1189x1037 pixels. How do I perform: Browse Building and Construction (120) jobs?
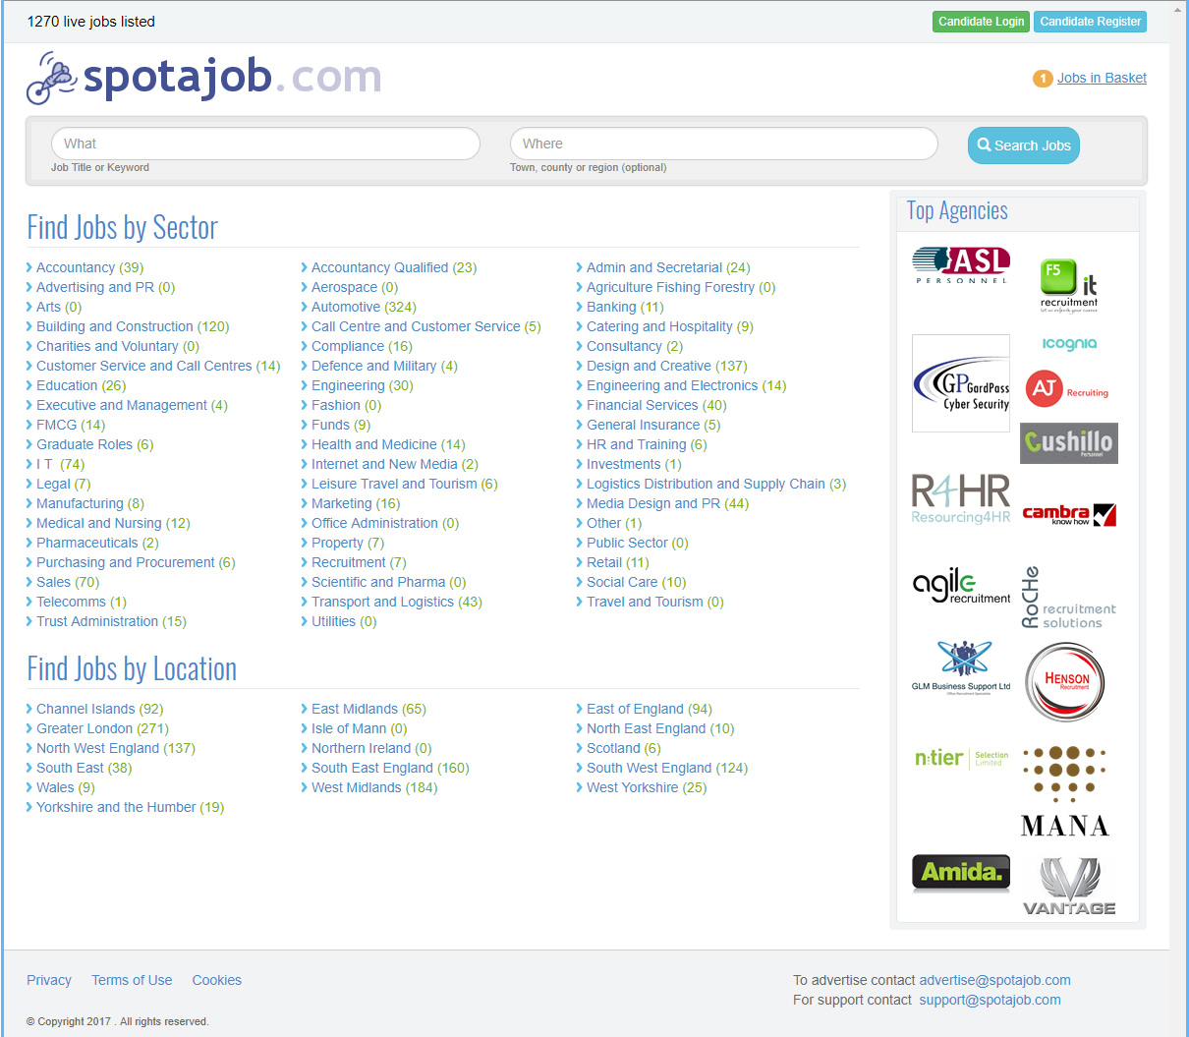(x=133, y=326)
